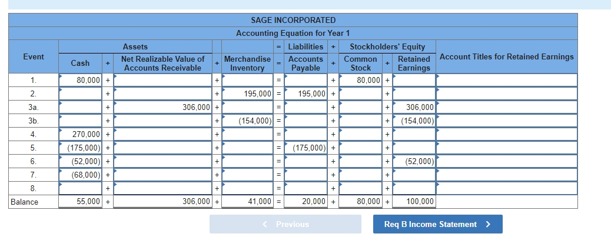Select Retained Earnings cell for event 7
The height and width of the screenshot is (237, 611).
pyautogui.click(x=414, y=175)
